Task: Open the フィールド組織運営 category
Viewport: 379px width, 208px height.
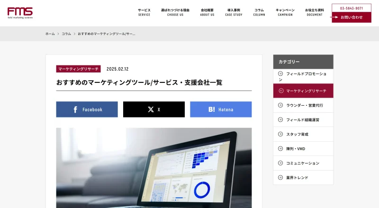Action: pyautogui.click(x=303, y=120)
